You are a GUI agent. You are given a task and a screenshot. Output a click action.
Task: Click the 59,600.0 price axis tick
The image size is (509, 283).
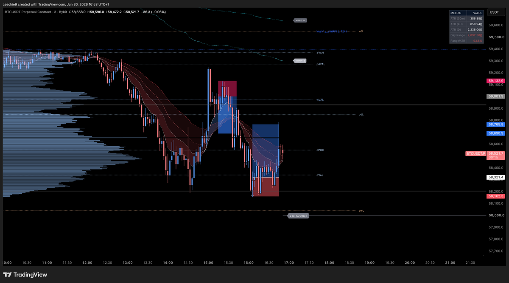coord(496,25)
